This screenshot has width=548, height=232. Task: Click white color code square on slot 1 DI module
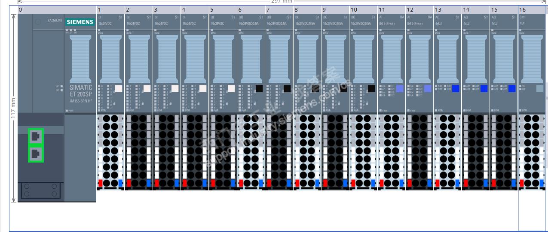click(119, 89)
